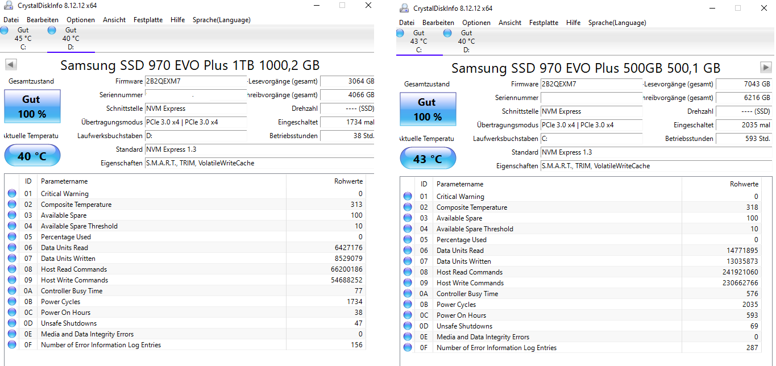Image resolution: width=776 pixels, height=366 pixels.
Task: Click status icon of Error Information Log Entries in right window
Action: (408, 348)
